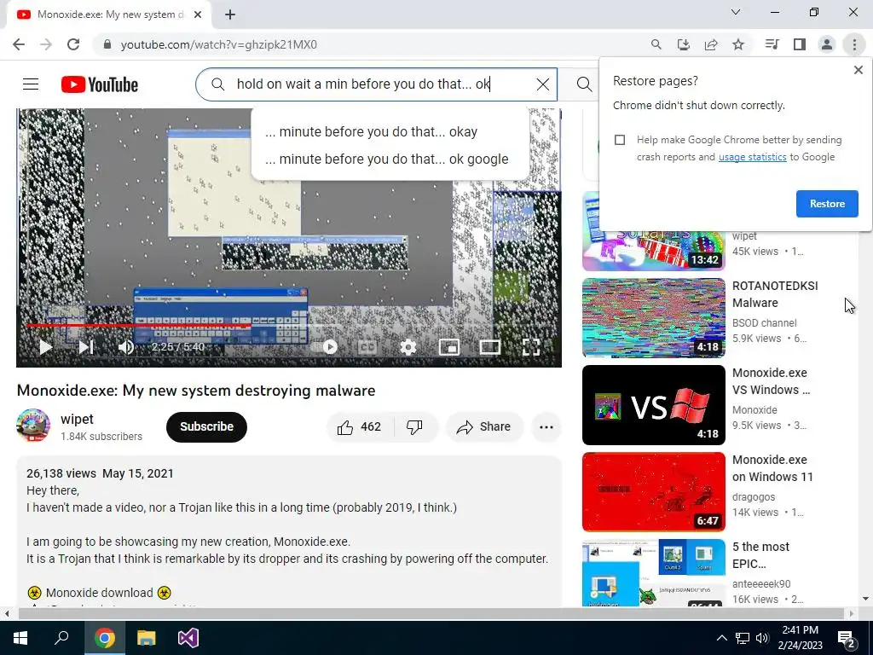Open Chrome media controls icon
Image resolution: width=873 pixels, height=655 pixels.
772,44
